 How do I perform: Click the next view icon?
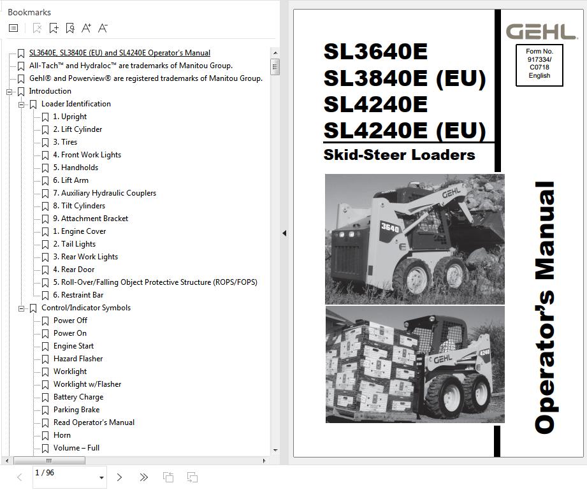[x=192, y=477]
